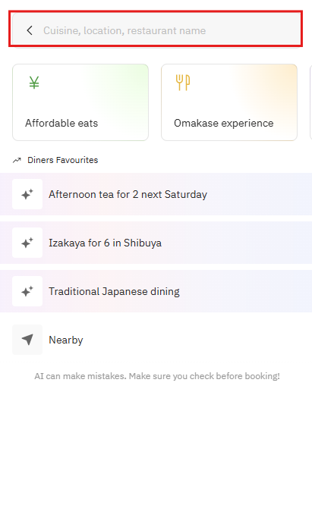Select the Nearby option
312x505 pixels.
pyautogui.click(x=66, y=340)
